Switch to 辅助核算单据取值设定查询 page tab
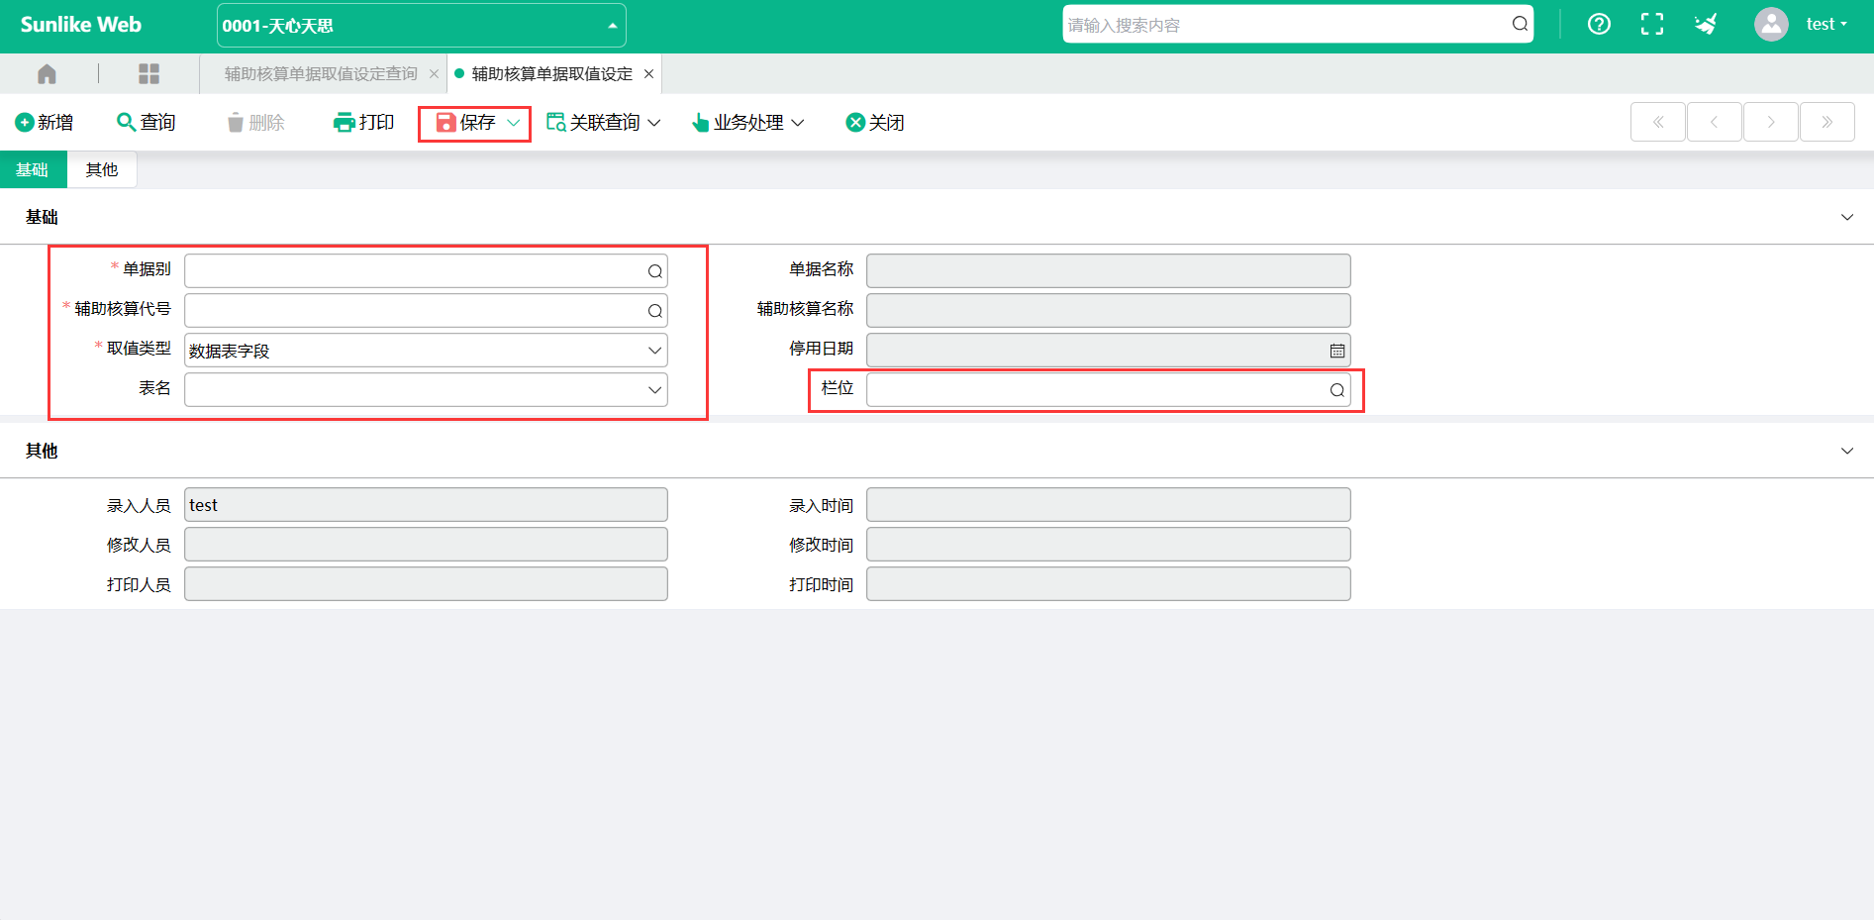The width and height of the screenshot is (1874, 920). click(x=321, y=74)
